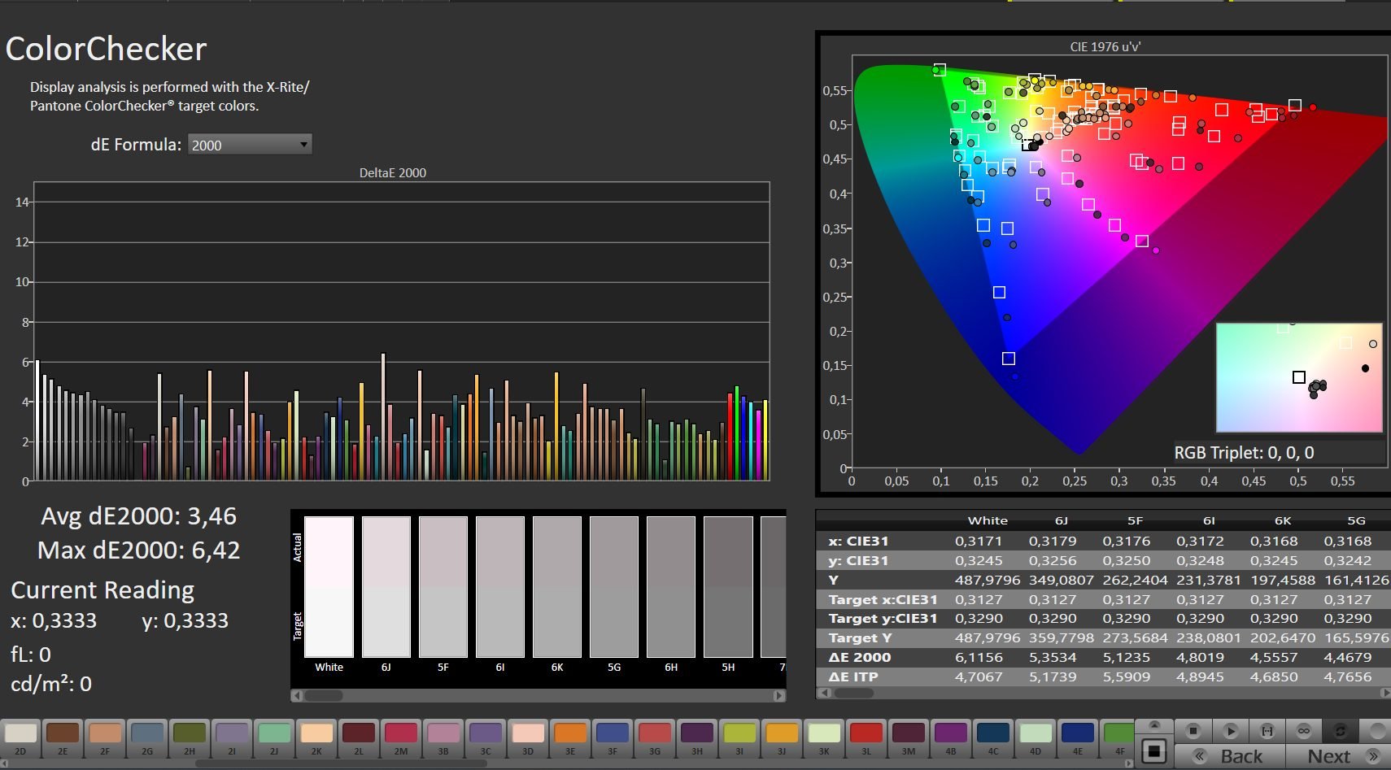Click the black square pattern icon
Viewport: 1391px width, 770px height.
click(1153, 751)
